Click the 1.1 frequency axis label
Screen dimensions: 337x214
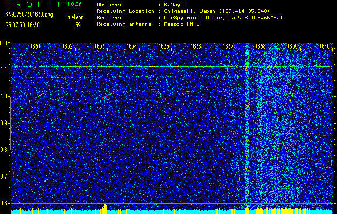[4, 70]
